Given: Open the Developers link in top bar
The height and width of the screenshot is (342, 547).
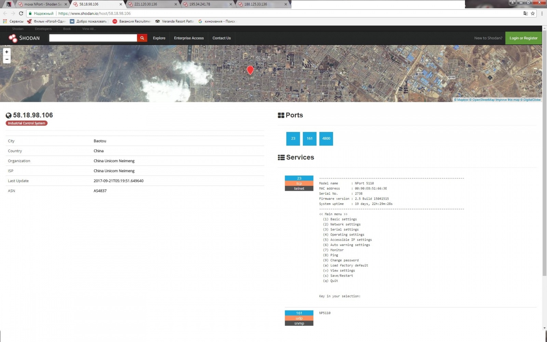Looking at the screenshot, I should [43, 29].
